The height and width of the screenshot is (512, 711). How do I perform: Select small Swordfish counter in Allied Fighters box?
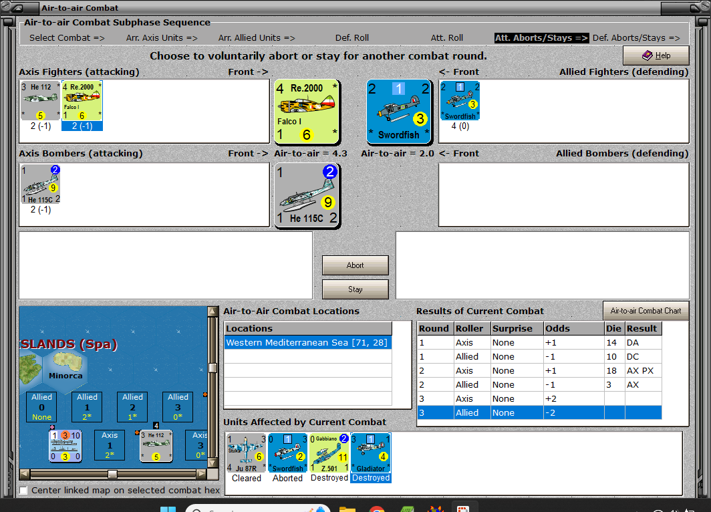coord(460,101)
